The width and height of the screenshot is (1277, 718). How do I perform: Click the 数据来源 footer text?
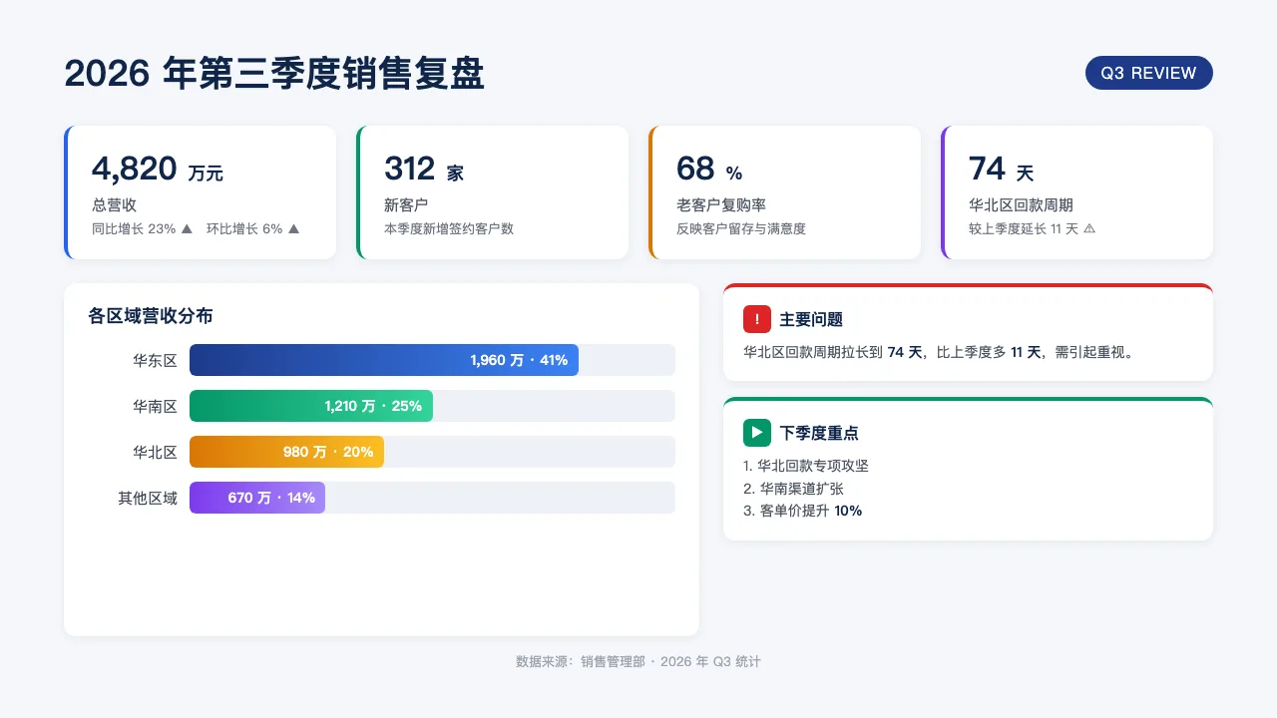click(x=638, y=661)
